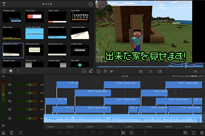Image resolution: width=205 pixels, height=136 pixels.
Task: Open clip info icon under preview
Action: (x=99, y=71)
